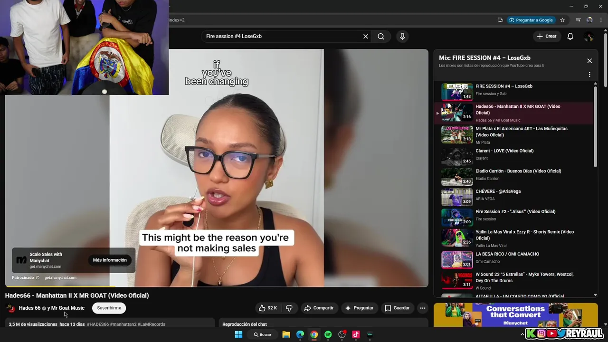Viewport: 608px width, 342px height.
Task: Open Chrome media controls icon
Action: point(578,20)
